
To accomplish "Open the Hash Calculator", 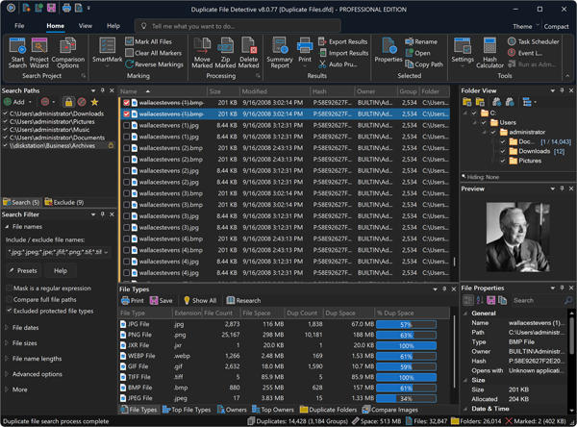I will [x=489, y=54].
